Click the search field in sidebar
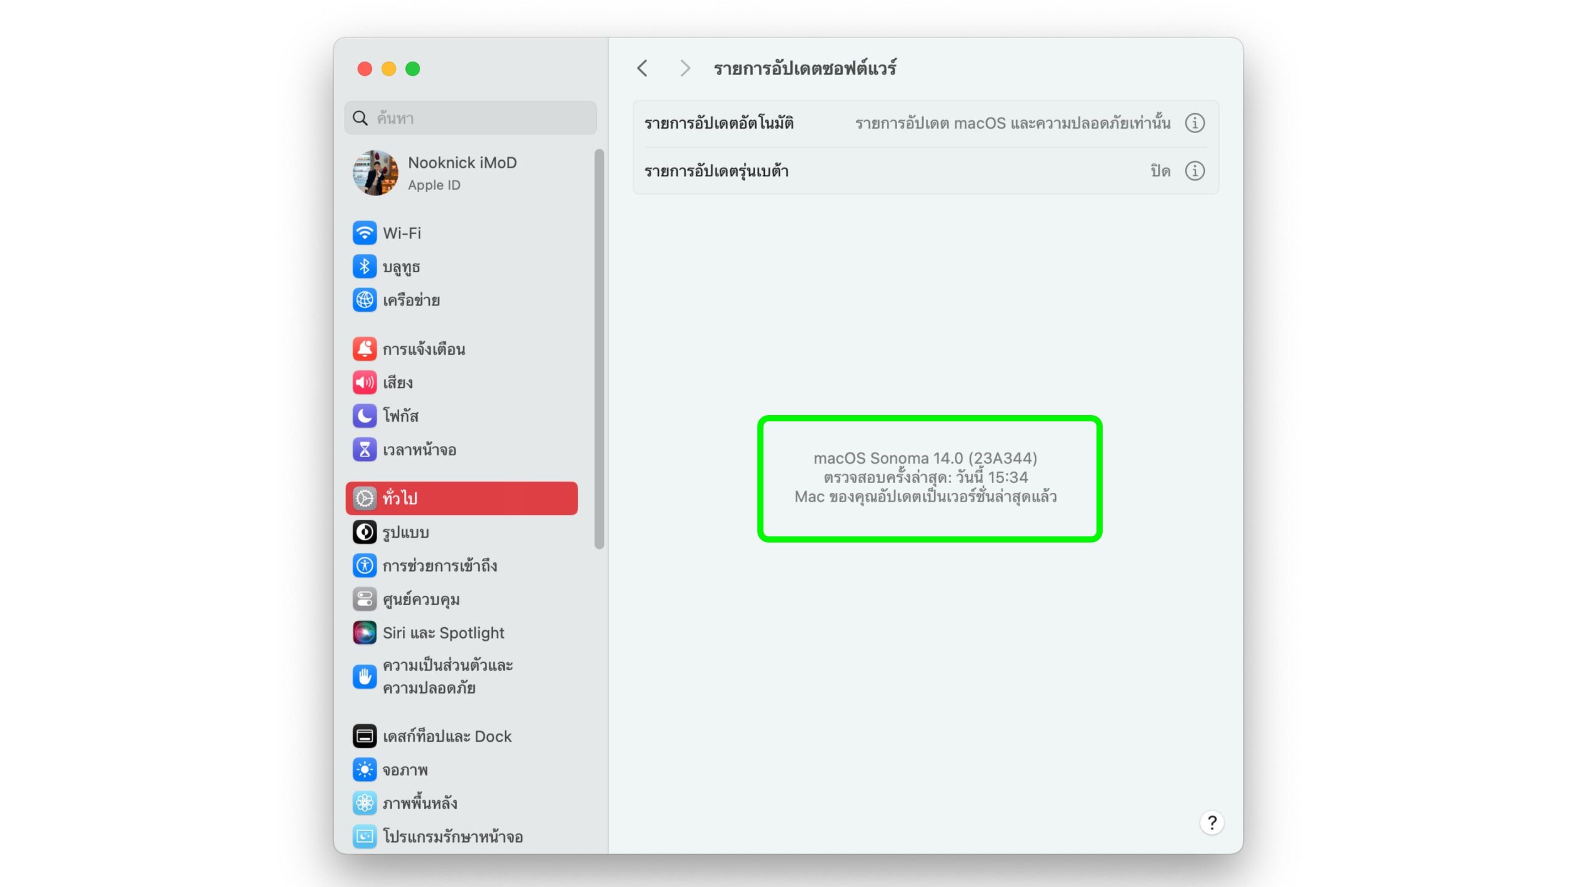Image resolution: width=1577 pixels, height=887 pixels. tap(471, 118)
